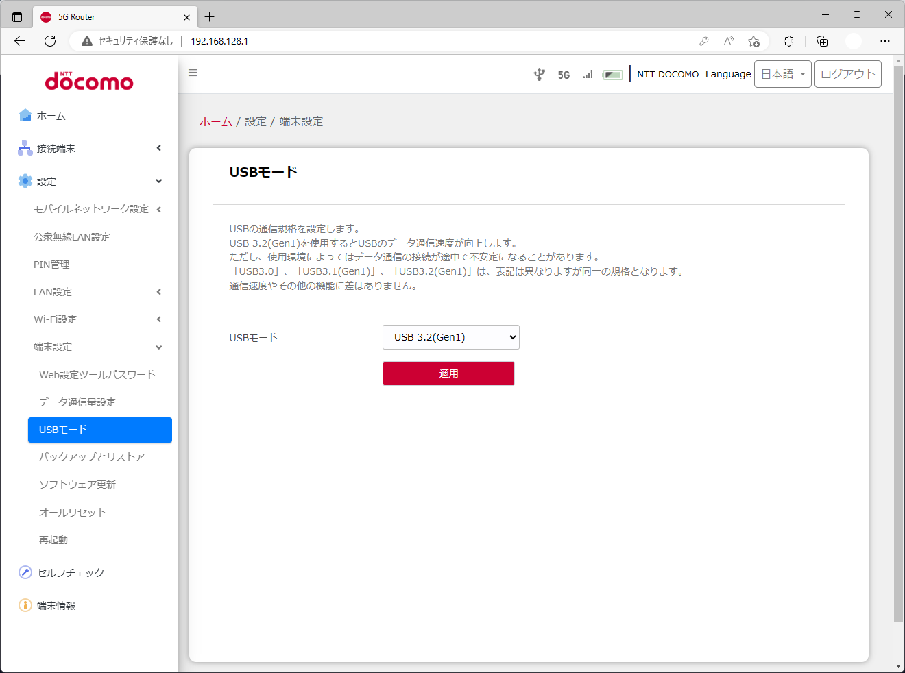Click the セルフチェック compass icon

(25, 572)
